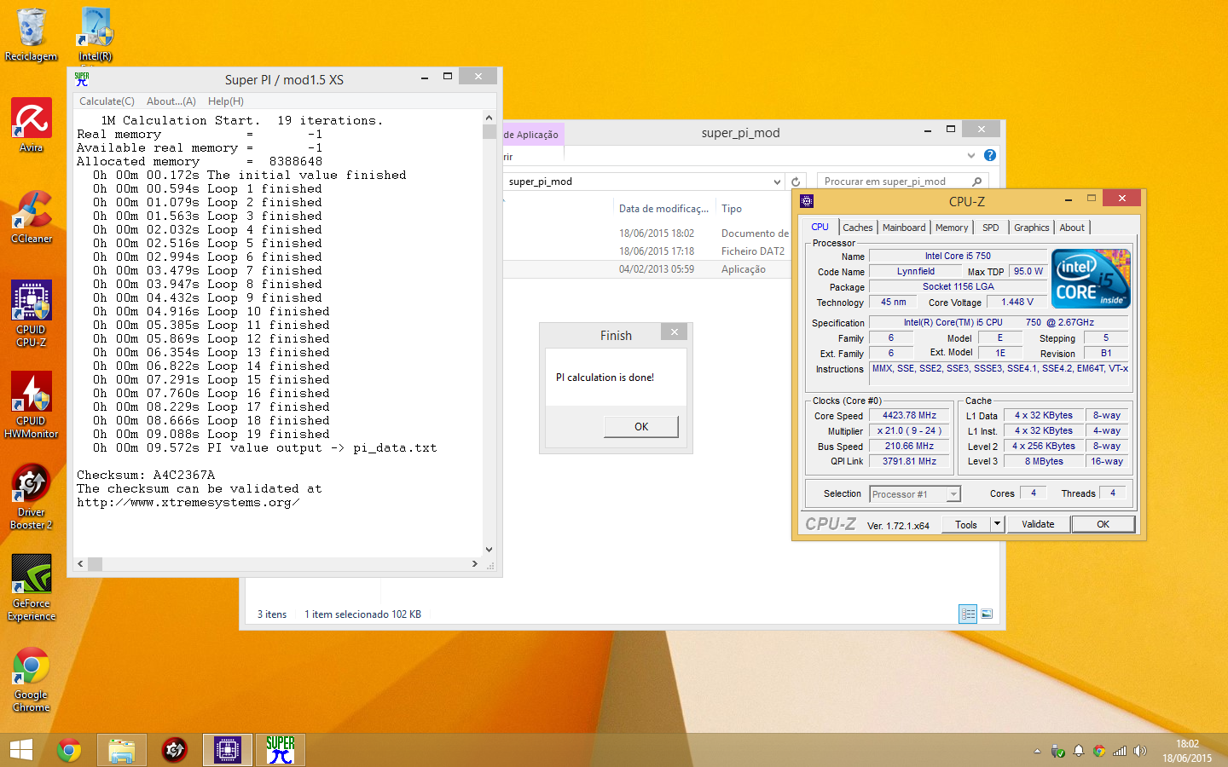Open the CPUID HWMonitor desktop shortcut
Image resolution: width=1228 pixels, height=767 pixels.
click(x=31, y=405)
